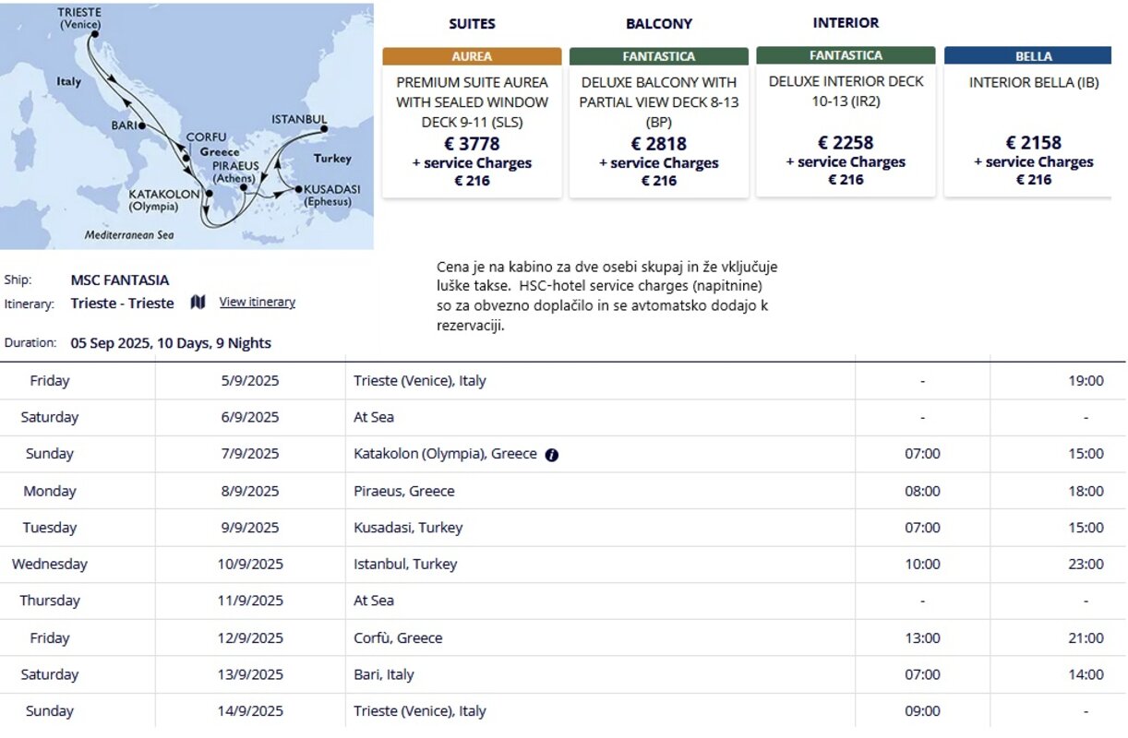Click the € 2258 interior price
The width and height of the screenshot is (1128, 738).
(x=846, y=143)
